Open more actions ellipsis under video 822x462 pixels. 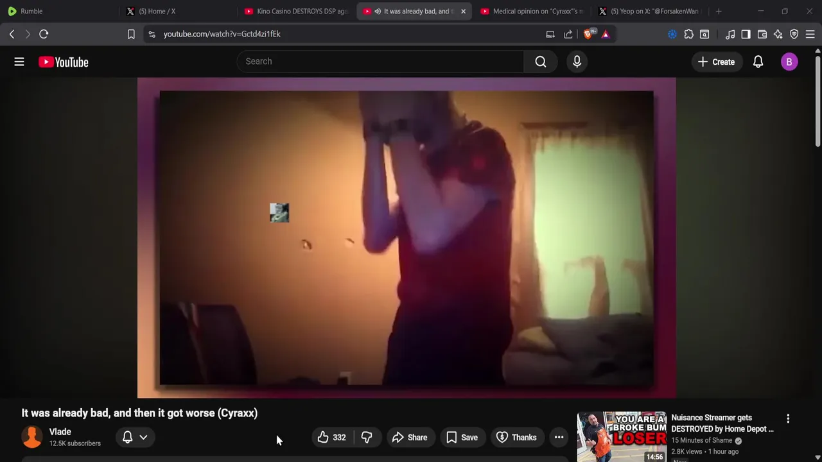(559, 438)
